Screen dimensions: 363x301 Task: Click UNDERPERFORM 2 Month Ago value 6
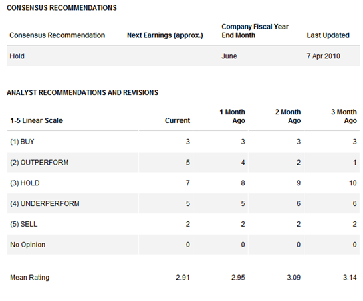point(299,204)
